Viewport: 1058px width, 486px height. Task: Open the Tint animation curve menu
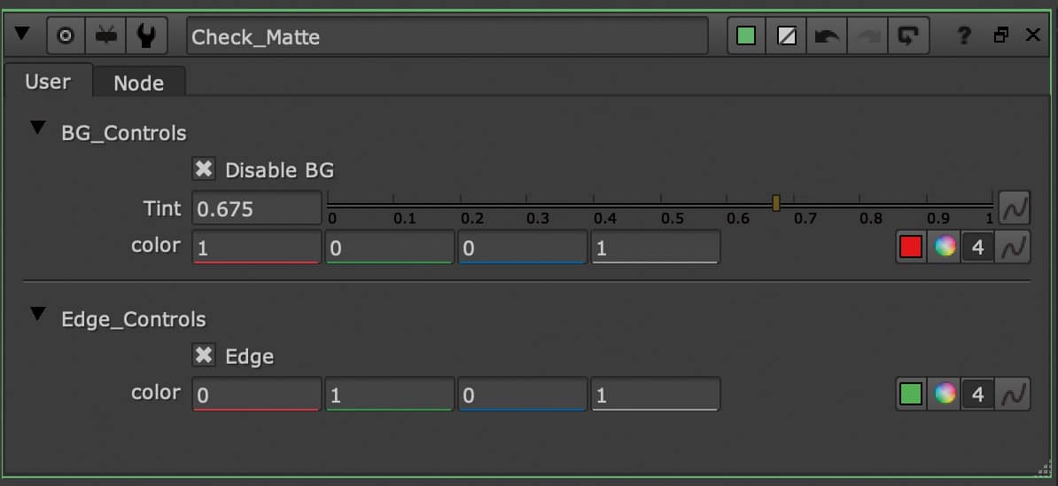click(1015, 208)
